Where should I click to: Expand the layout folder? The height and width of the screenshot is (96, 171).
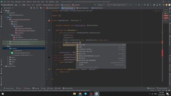pyautogui.click(x=8, y=57)
